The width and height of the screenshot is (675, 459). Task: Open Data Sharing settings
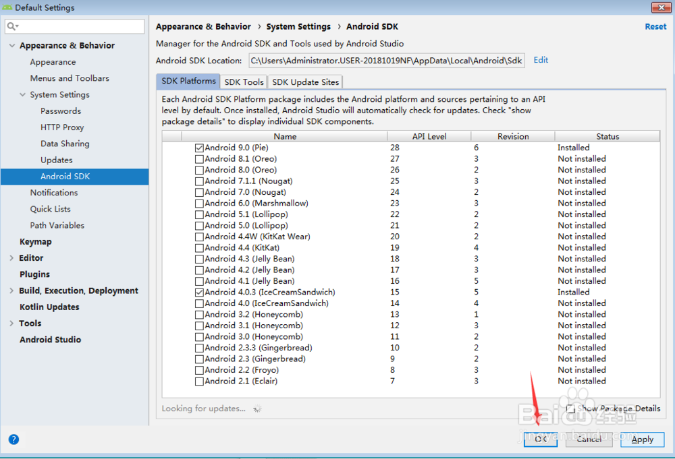point(65,144)
